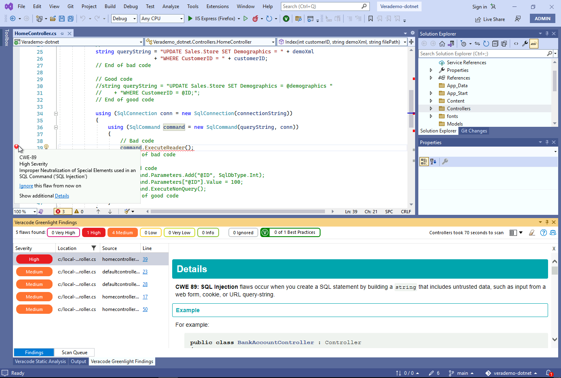The width and height of the screenshot is (561, 378).
Task: Toggle the 0 Very High filter
Action: pyautogui.click(x=63, y=233)
